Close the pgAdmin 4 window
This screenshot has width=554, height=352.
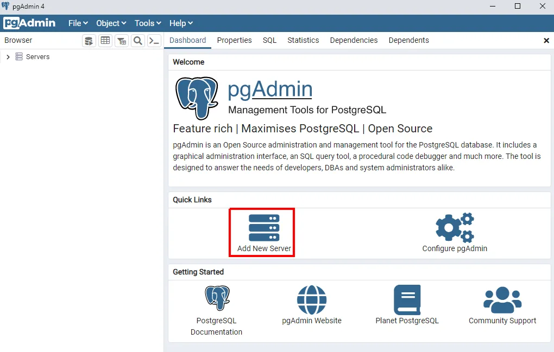[543, 6]
